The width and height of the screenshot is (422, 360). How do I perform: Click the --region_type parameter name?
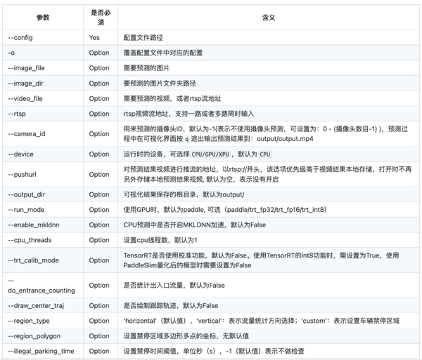[x=29, y=321]
